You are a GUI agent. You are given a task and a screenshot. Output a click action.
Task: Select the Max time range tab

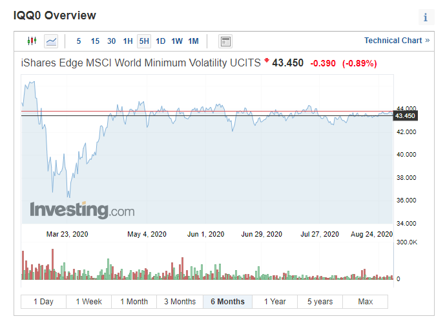(365, 302)
